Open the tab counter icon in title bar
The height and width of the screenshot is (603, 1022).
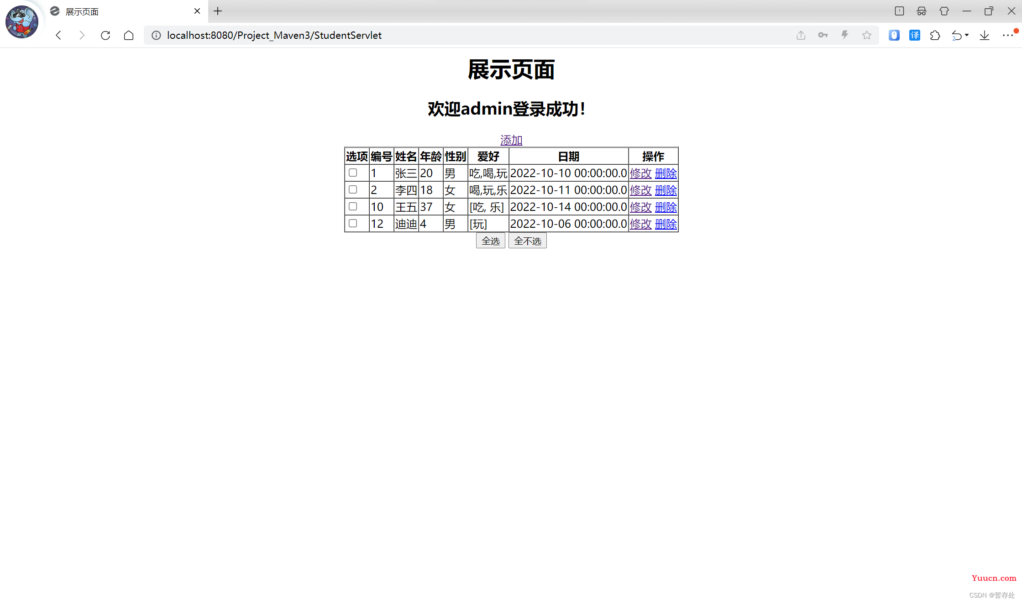(x=899, y=11)
